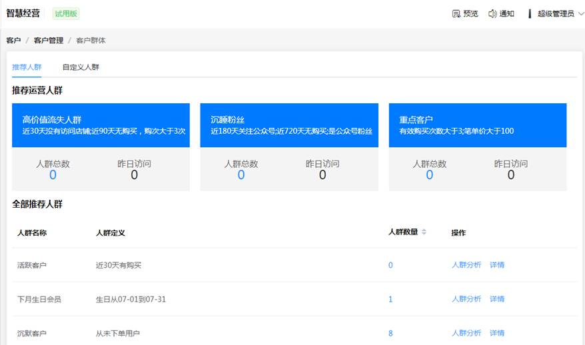Click the 操作 column header
585x345 pixels.
458,232
